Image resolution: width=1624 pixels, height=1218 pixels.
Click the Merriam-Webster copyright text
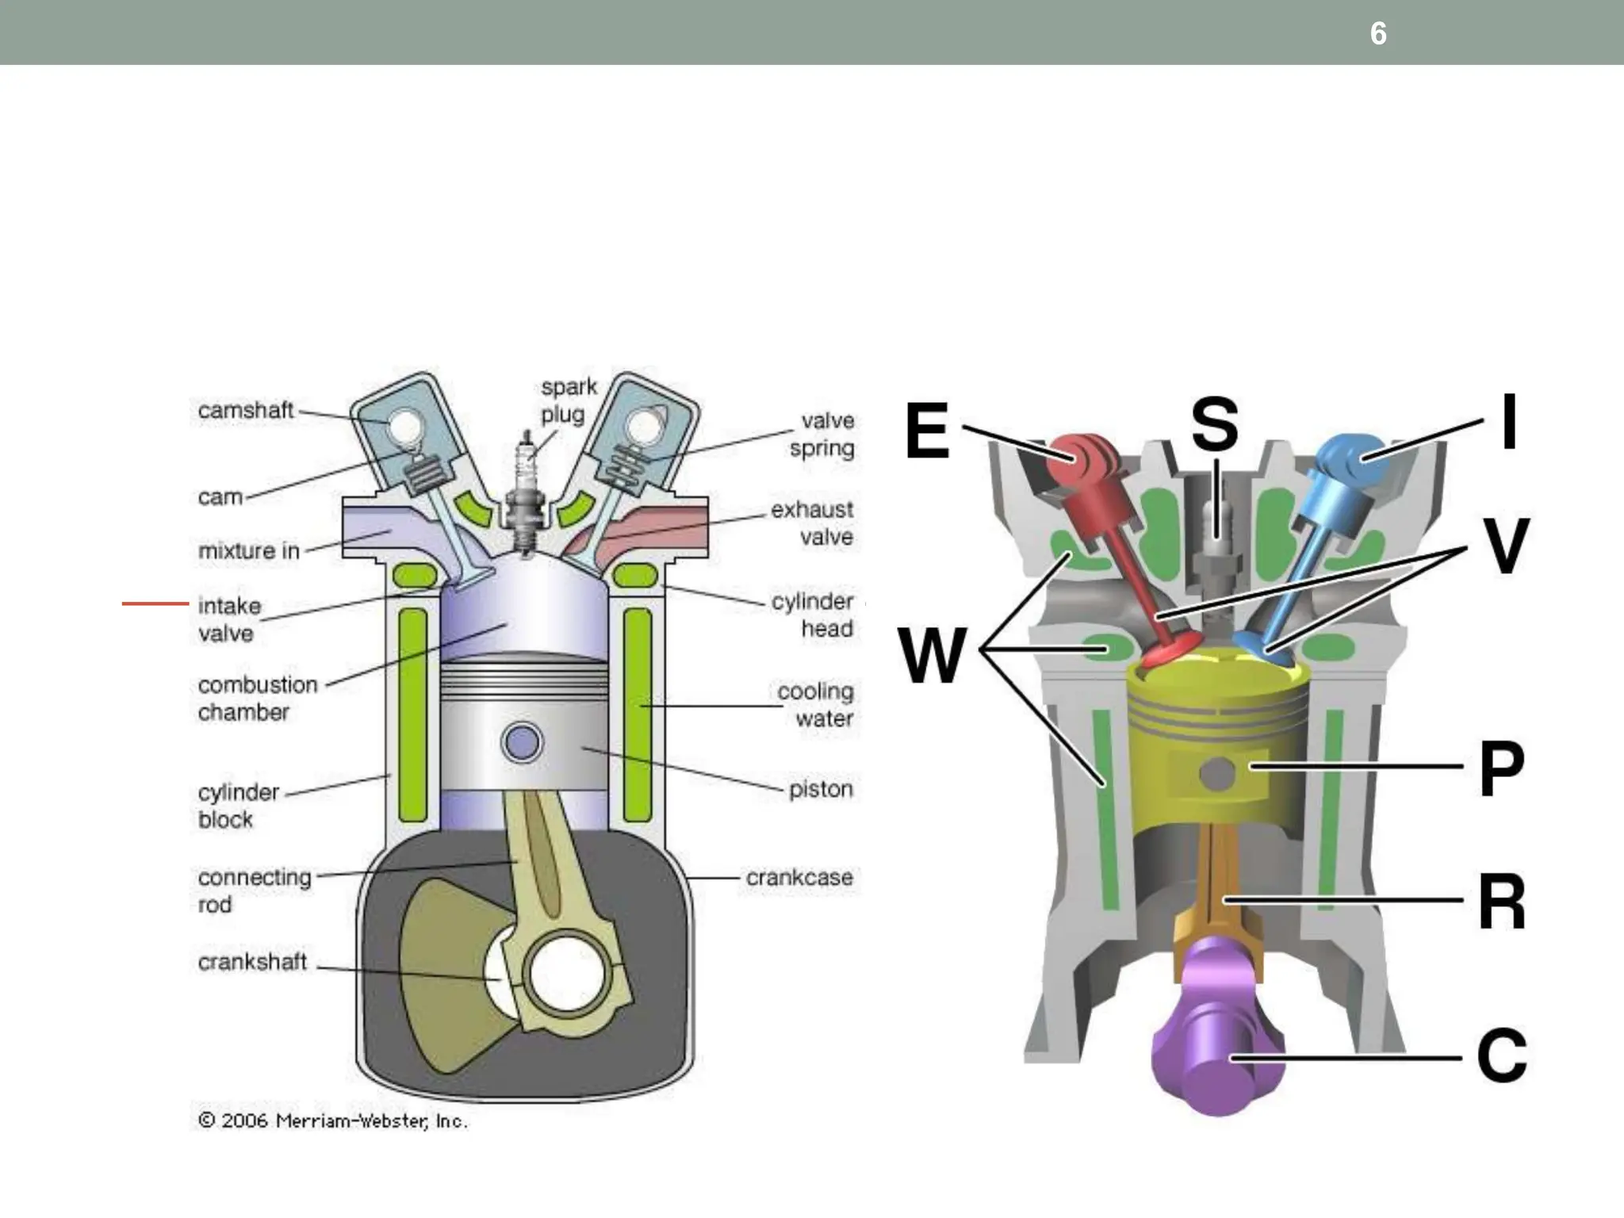click(333, 1120)
